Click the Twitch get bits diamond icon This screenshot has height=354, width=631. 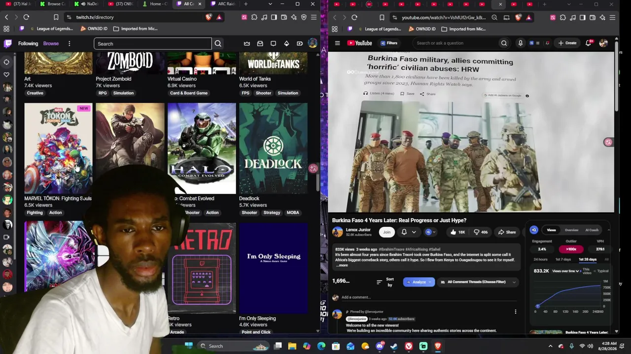pyautogui.click(x=286, y=44)
